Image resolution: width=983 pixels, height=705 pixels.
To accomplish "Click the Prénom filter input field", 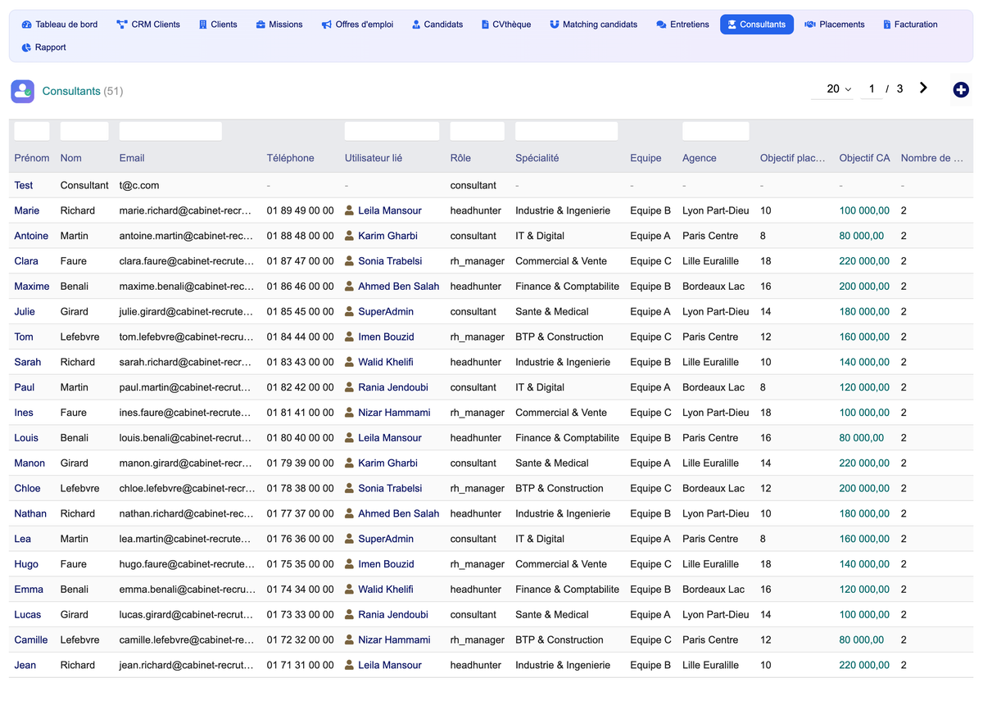I will tap(32, 131).
